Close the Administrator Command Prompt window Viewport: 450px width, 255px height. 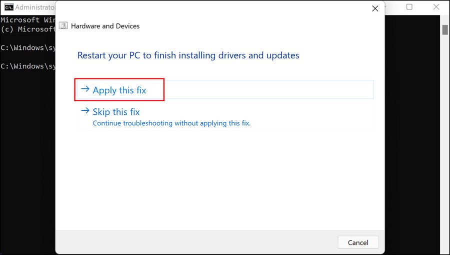coord(436,7)
